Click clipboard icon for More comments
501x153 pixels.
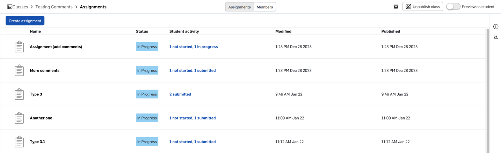19,71
